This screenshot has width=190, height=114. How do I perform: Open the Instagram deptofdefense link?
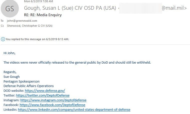point(53,100)
